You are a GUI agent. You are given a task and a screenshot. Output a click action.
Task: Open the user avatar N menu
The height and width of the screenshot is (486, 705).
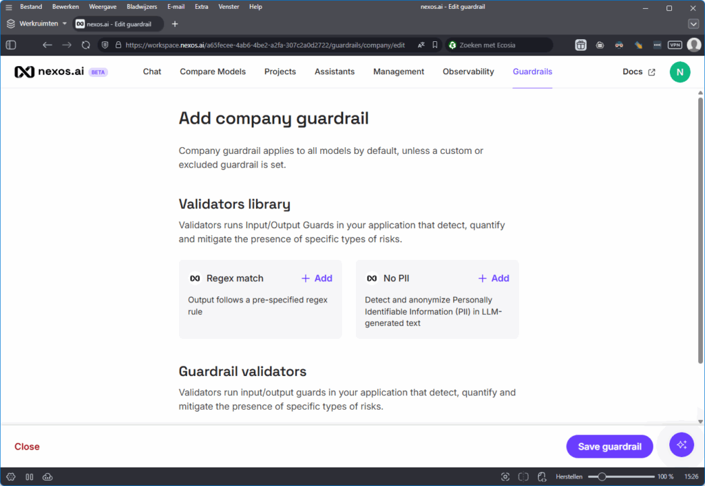(680, 71)
